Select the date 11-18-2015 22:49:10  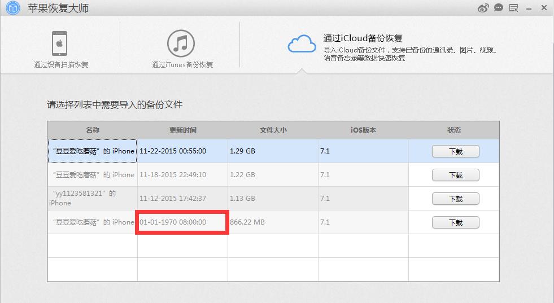[x=173, y=175]
